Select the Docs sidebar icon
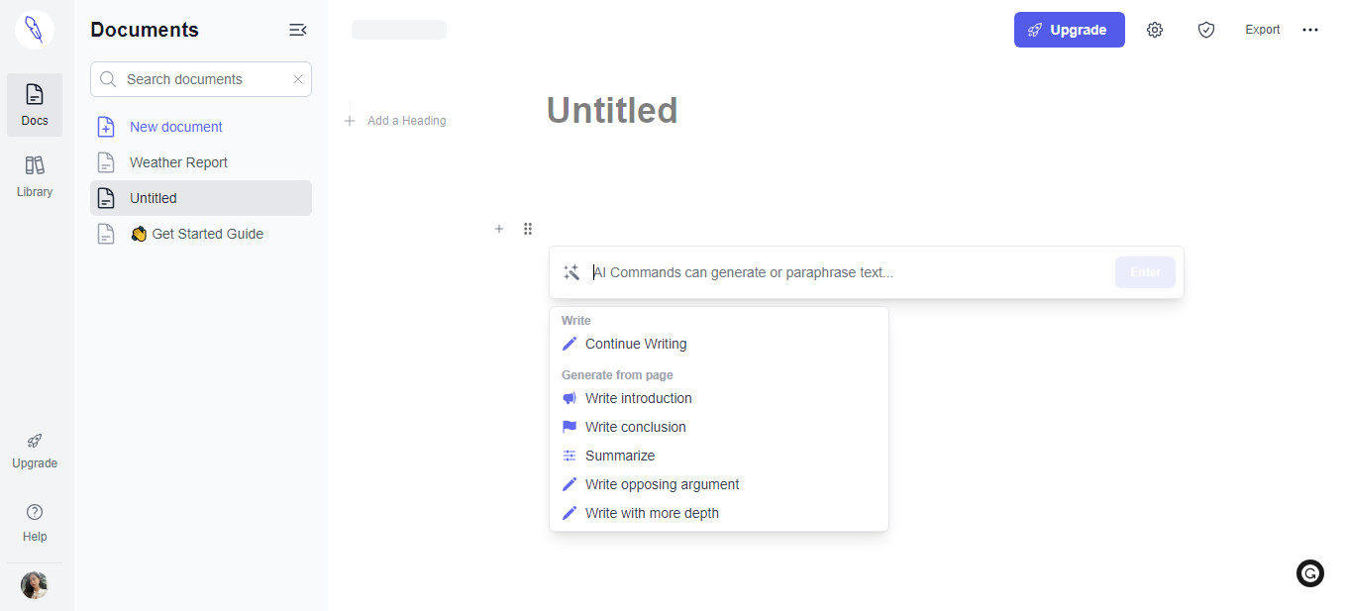Screen dimensions: 1348x611 35,105
